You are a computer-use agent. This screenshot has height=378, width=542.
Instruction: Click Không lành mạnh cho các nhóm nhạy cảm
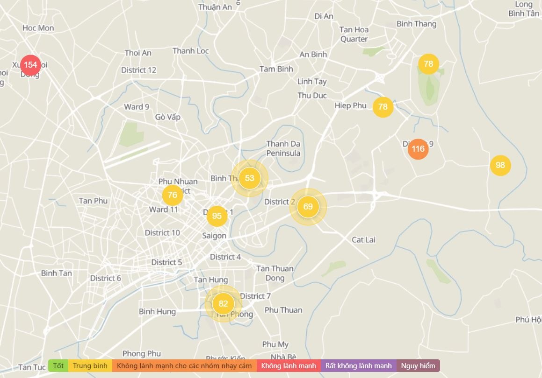(184, 366)
